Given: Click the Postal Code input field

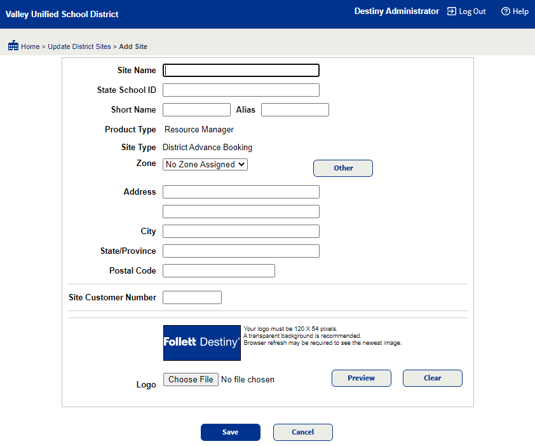Looking at the screenshot, I should [x=219, y=270].
